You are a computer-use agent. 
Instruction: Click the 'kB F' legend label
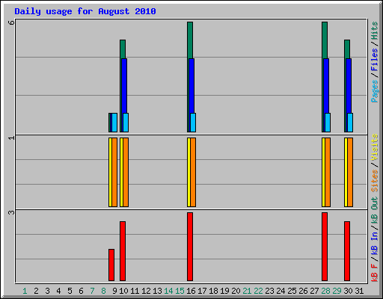click(x=374, y=272)
